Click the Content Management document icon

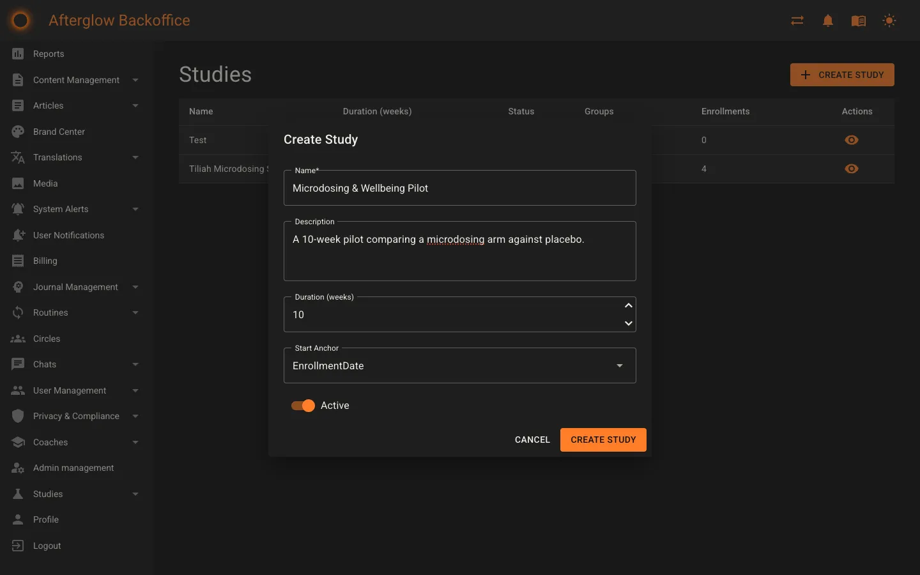point(18,80)
